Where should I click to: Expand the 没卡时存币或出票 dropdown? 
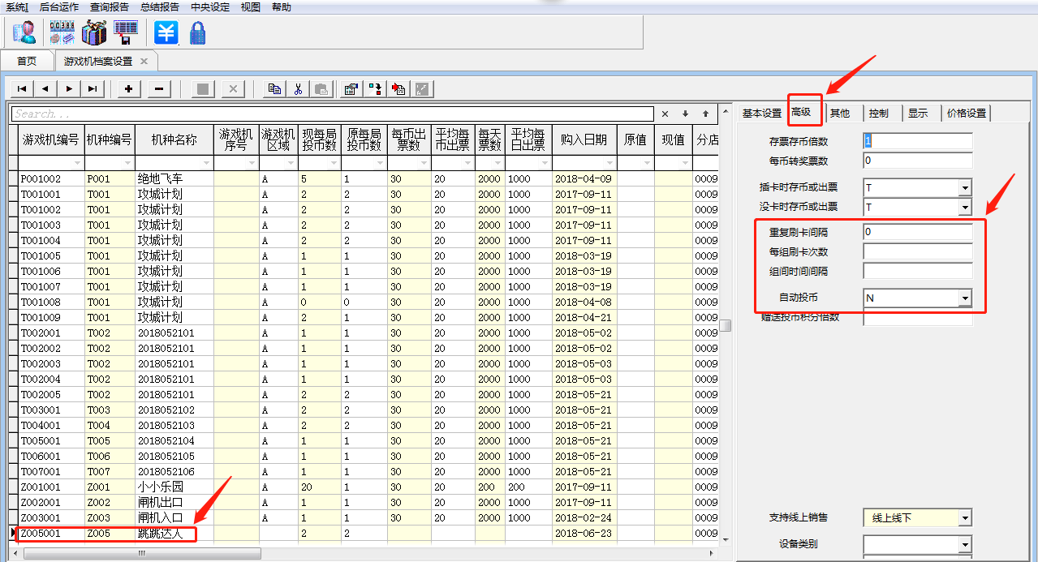click(965, 208)
